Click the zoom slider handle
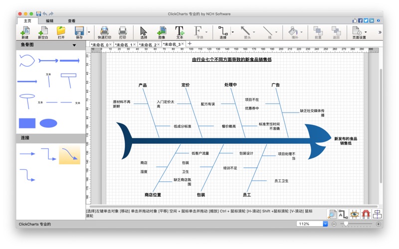 pos(346,224)
